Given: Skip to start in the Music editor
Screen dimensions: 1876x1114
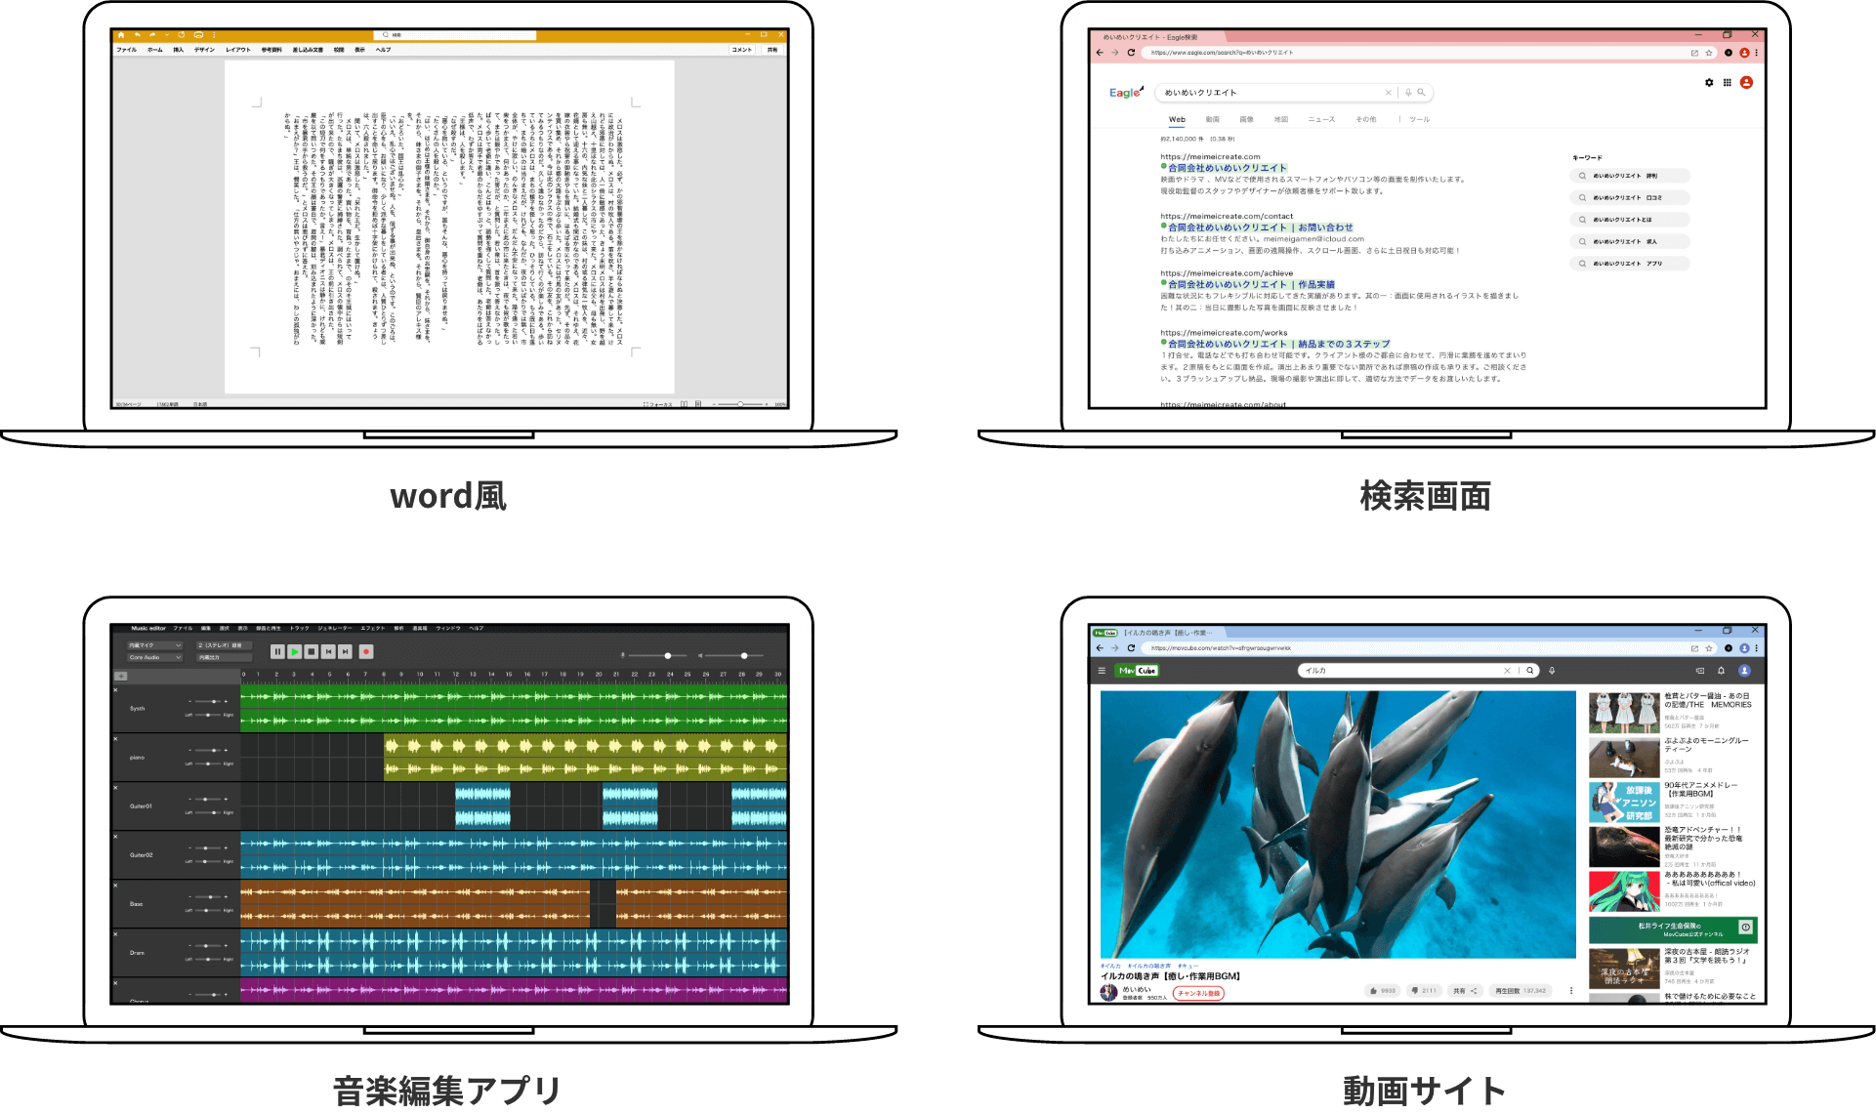Looking at the screenshot, I should click(x=329, y=651).
